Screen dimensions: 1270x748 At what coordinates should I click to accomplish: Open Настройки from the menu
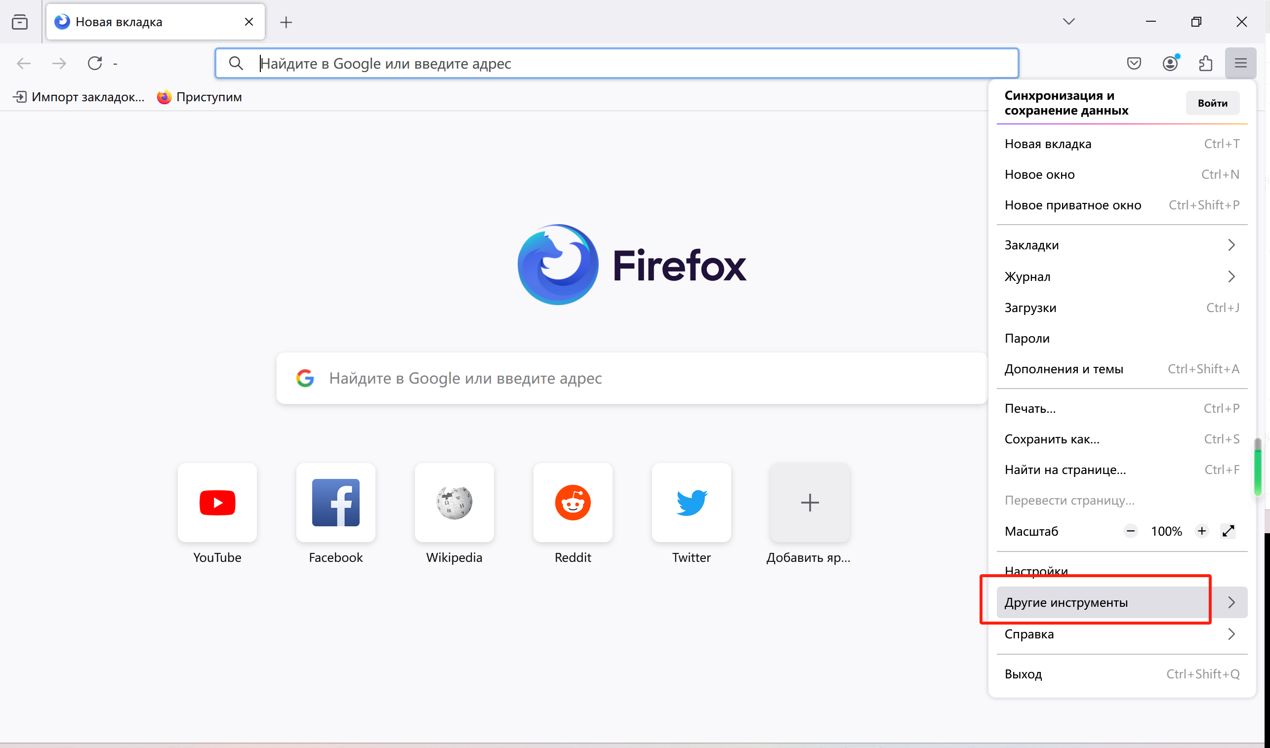tap(1122, 571)
